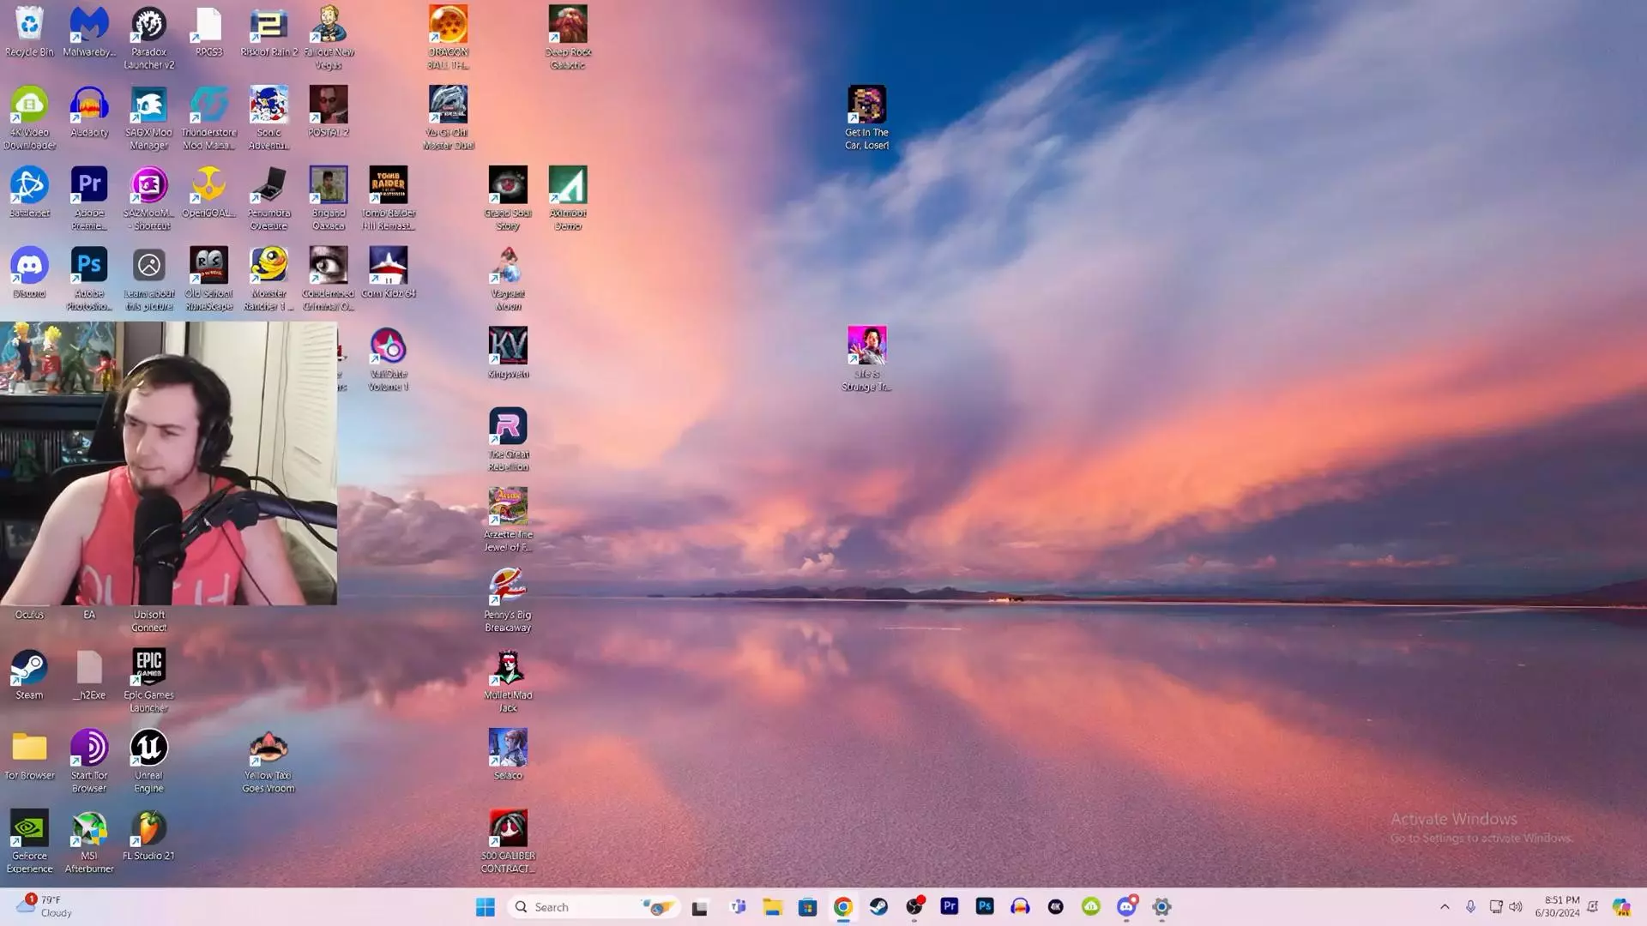Select the Old School RuneScape shortcut

pos(208,280)
